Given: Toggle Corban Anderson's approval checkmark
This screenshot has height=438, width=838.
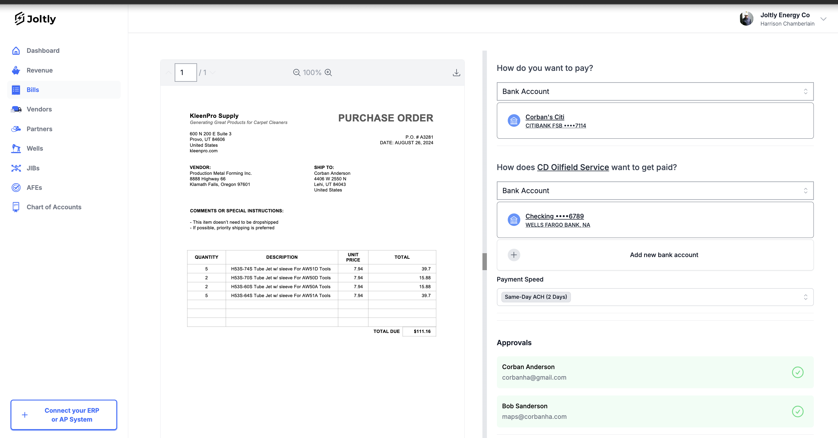Looking at the screenshot, I should 798,372.
